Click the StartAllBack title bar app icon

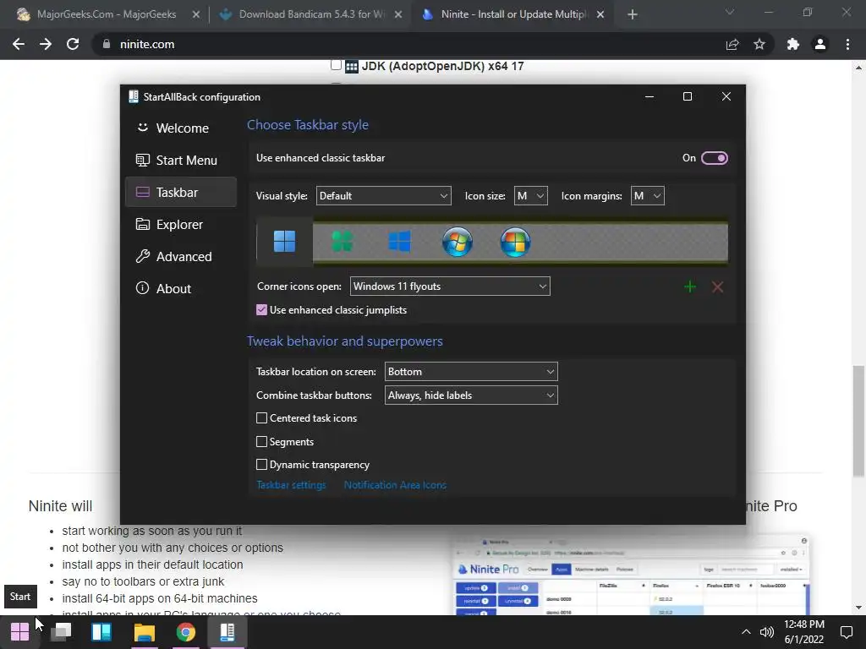click(133, 96)
